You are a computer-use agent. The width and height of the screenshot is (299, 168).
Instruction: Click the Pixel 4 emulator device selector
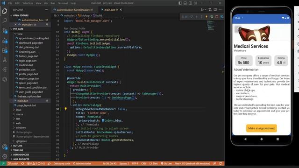(x=192, y=163)
